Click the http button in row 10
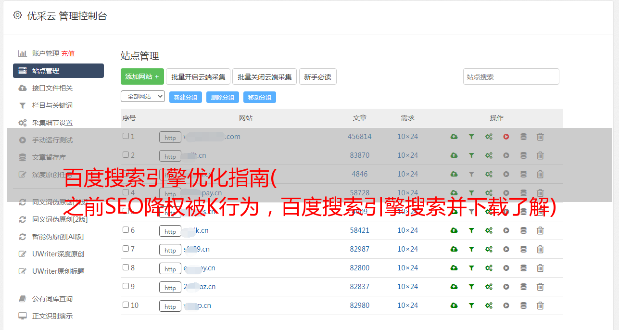Screen dimensions: 619x330 pos(170,306)
